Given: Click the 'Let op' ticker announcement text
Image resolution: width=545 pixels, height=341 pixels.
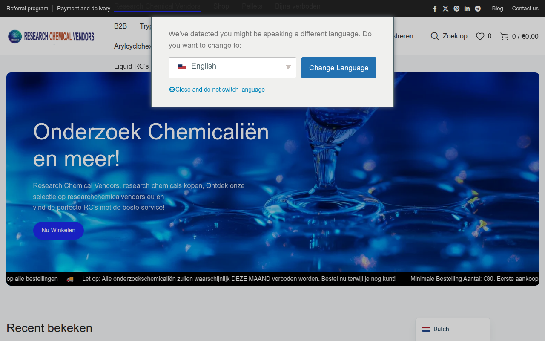Looking at the screenshot, I should click(239, 279).
